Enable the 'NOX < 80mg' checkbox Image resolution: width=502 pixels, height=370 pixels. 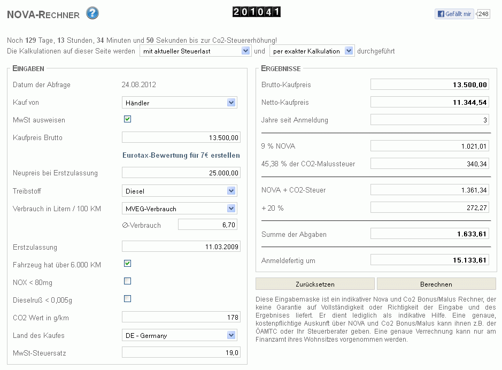pos(127,281)
